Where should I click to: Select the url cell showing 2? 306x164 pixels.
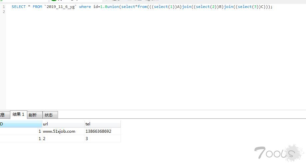click(63, 138)
